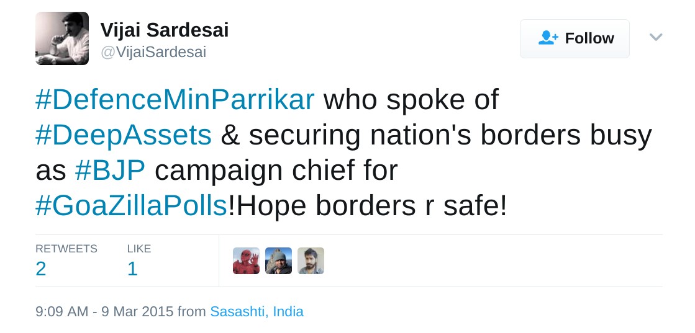Click Vijai Sardesai's profile photo

pos(62,38)
